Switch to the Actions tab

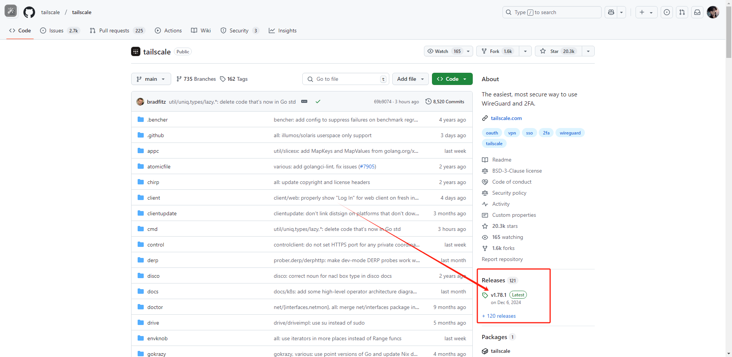click(168, 30)
